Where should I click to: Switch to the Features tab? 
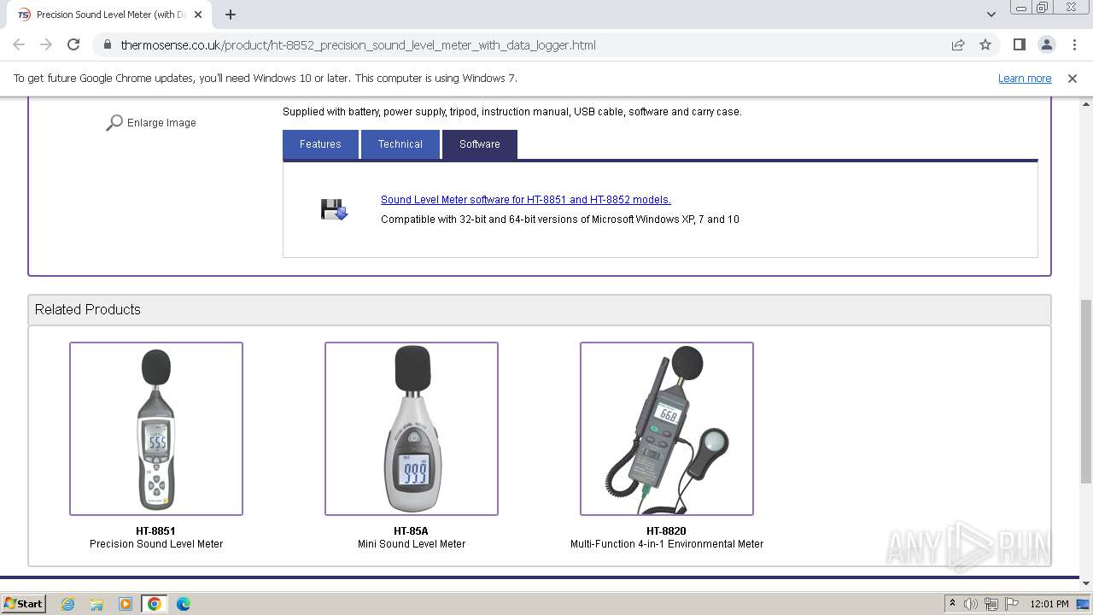tap(320, 144)
